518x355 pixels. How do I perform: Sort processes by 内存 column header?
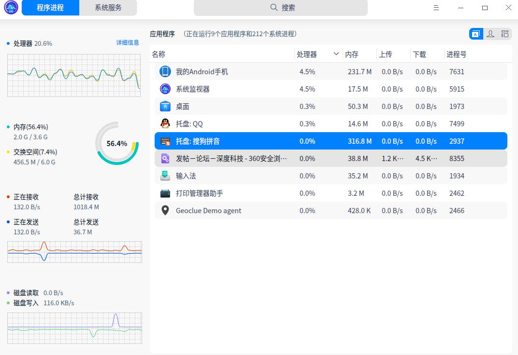pyautogui.click(x=352, y=55)
